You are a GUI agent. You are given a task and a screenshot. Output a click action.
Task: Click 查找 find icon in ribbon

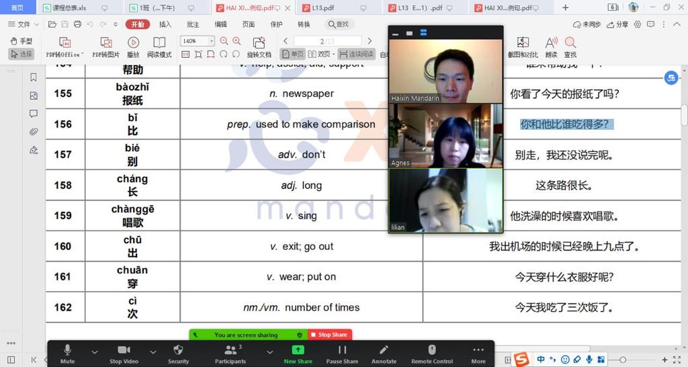tap(570, 48)
